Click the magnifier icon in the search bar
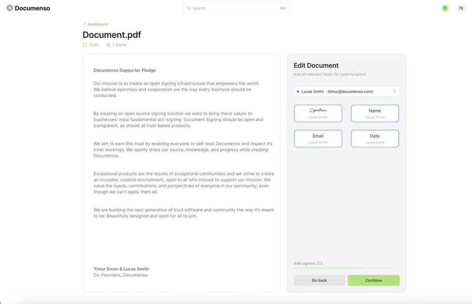This screenshot has height=304, width=472. click(188, 8)
